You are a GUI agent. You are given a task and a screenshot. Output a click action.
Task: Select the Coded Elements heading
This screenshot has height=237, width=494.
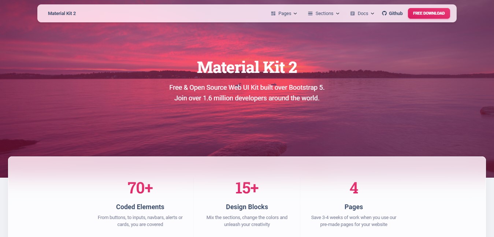coord(140,207)
